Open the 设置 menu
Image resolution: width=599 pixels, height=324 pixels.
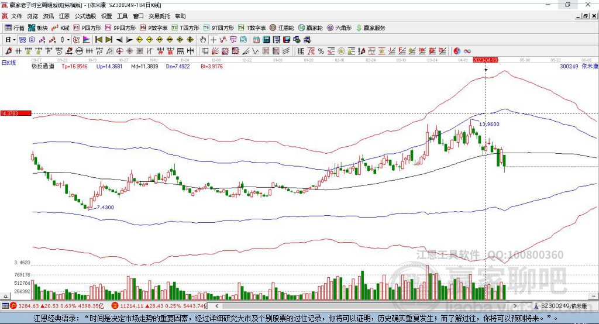106,16
